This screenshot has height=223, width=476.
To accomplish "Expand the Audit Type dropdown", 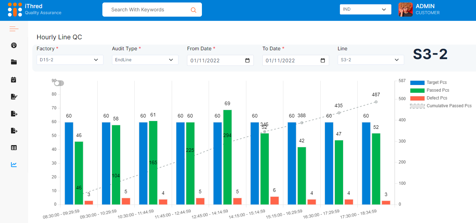I will 145,60.
